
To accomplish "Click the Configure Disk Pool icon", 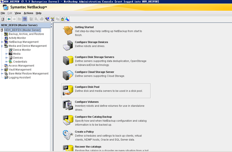I will (x=68, y=90).
